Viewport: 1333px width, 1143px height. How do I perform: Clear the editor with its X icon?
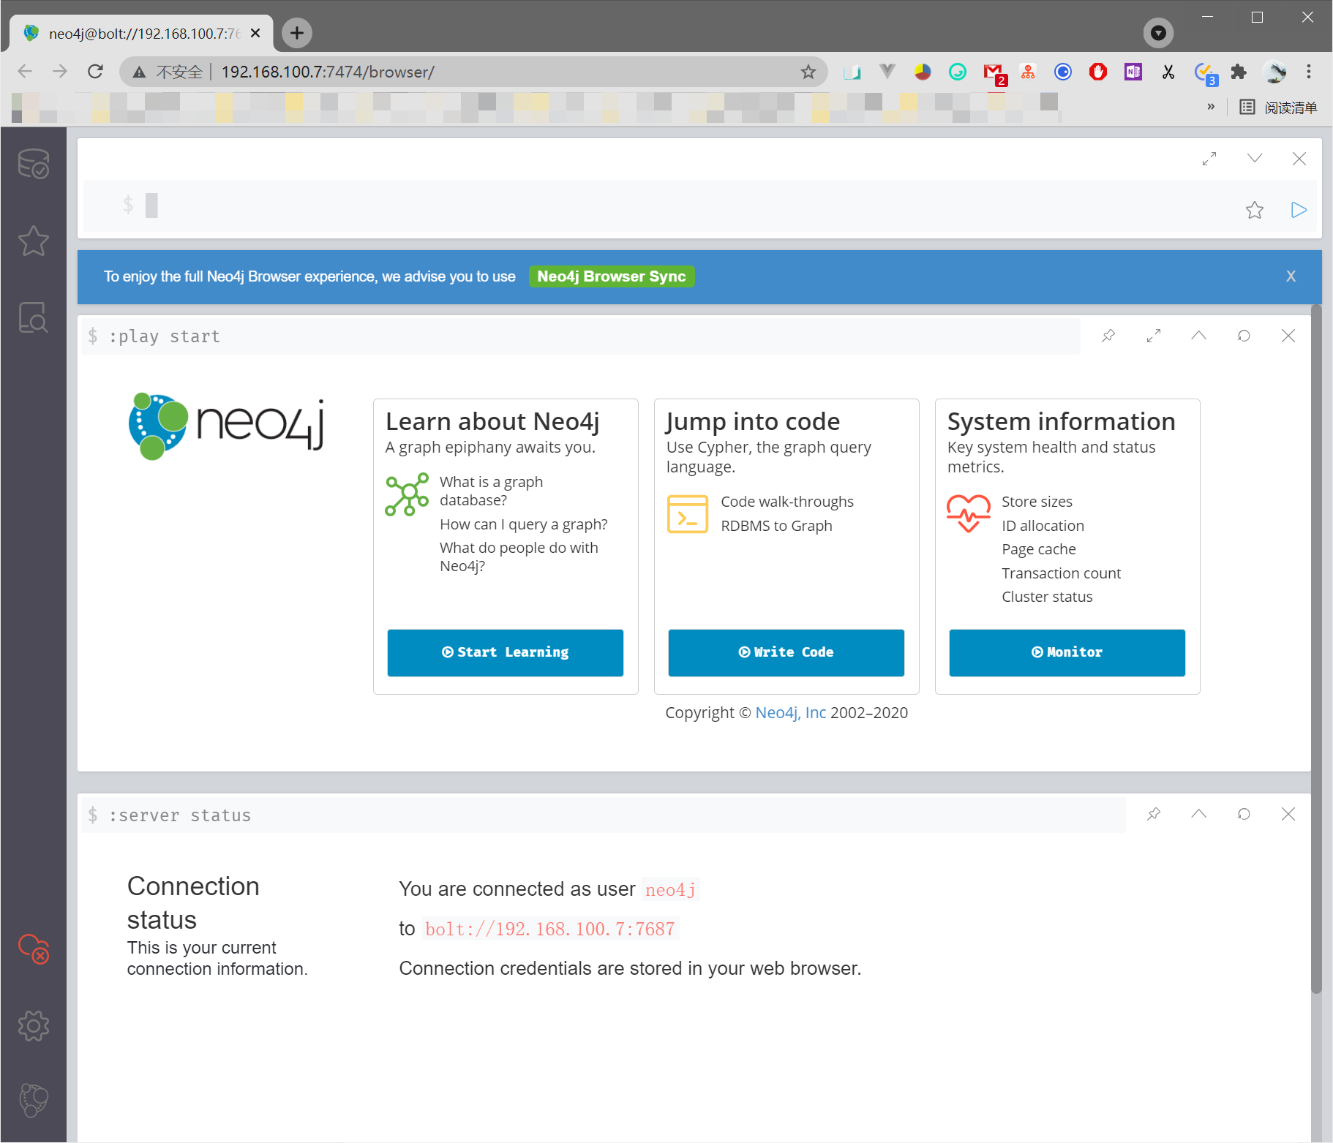(x=1299, y=159)
